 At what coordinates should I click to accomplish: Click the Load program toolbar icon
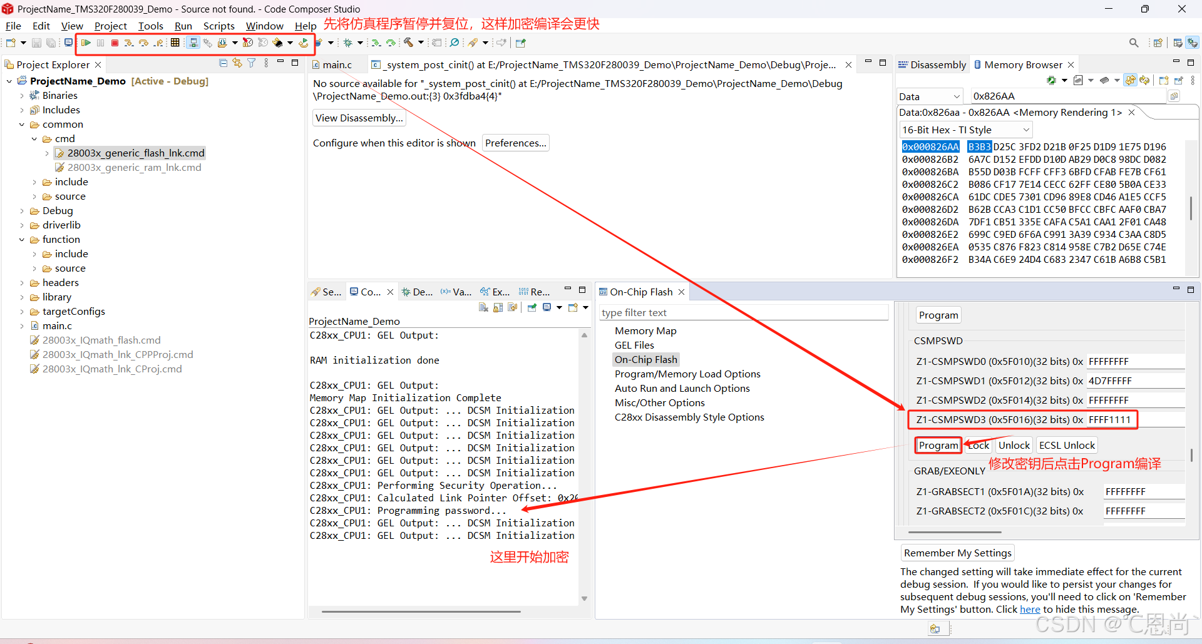tap(222, 43)
